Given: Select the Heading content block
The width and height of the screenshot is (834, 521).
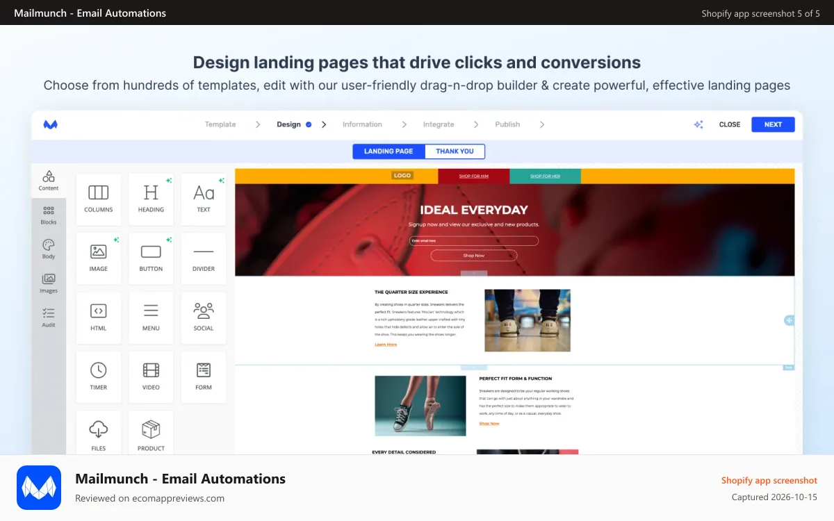Looking at the screenshot, I should [x=151, y=199].
